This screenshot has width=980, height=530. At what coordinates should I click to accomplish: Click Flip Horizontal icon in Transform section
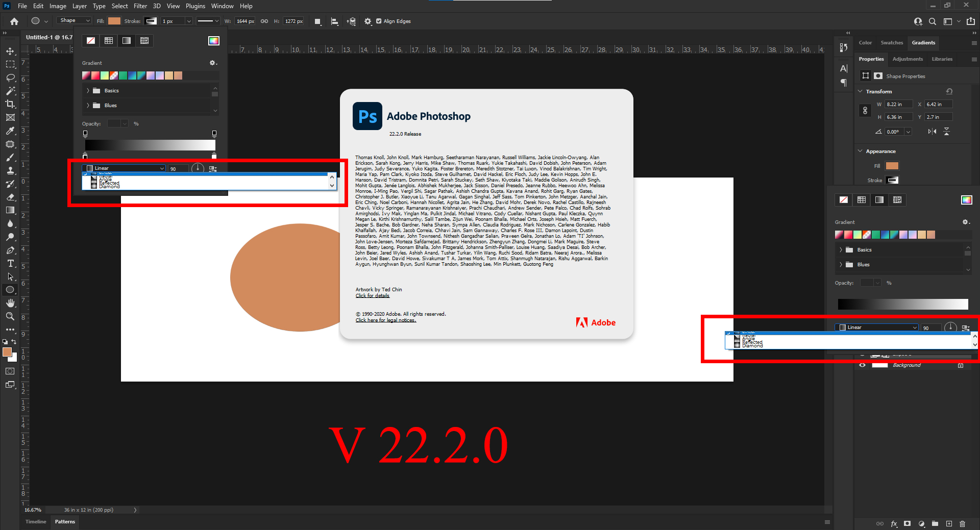click(932, 132)
